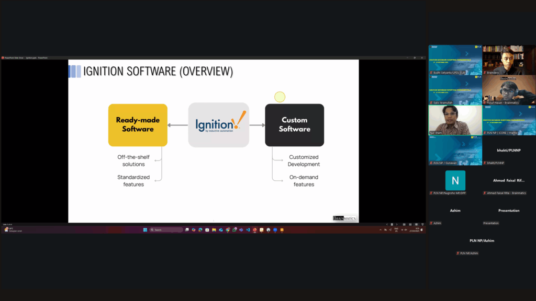
Task: Click the Windows Start button
Action: tap(145, 230)
